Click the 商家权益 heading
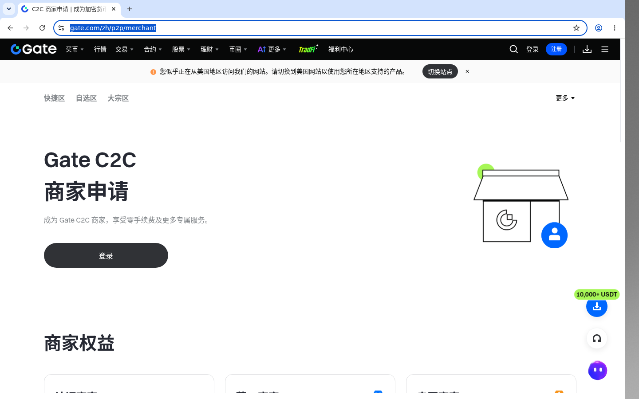 (x=79, y=344)
